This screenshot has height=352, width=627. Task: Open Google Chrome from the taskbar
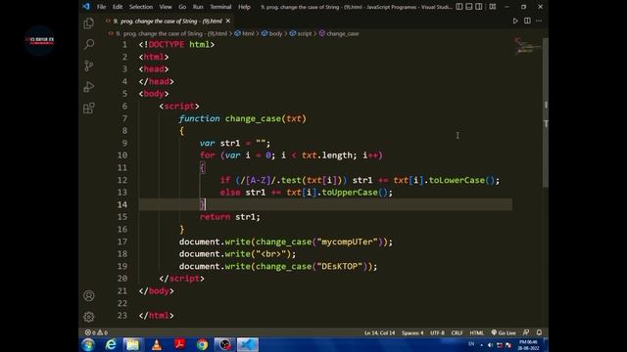[202, 344]
